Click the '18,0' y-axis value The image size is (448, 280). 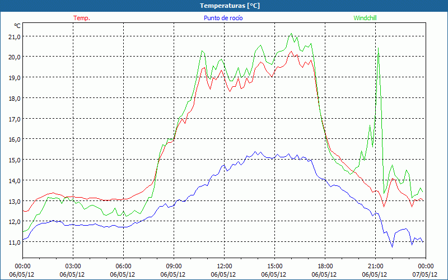[15, 99]
